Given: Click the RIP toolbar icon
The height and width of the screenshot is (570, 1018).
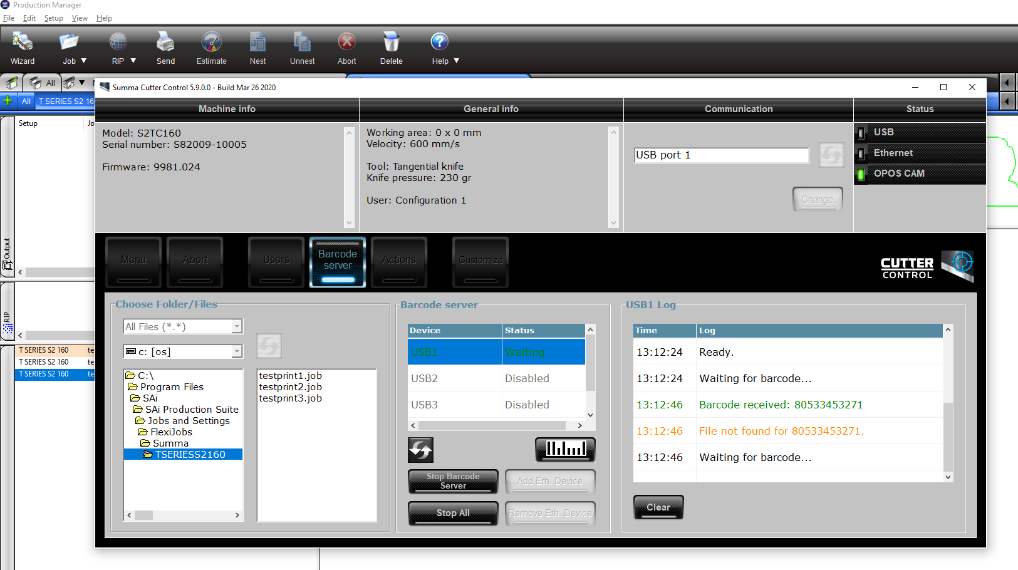Looking at the screenshot, I should [x=118, y=43].
